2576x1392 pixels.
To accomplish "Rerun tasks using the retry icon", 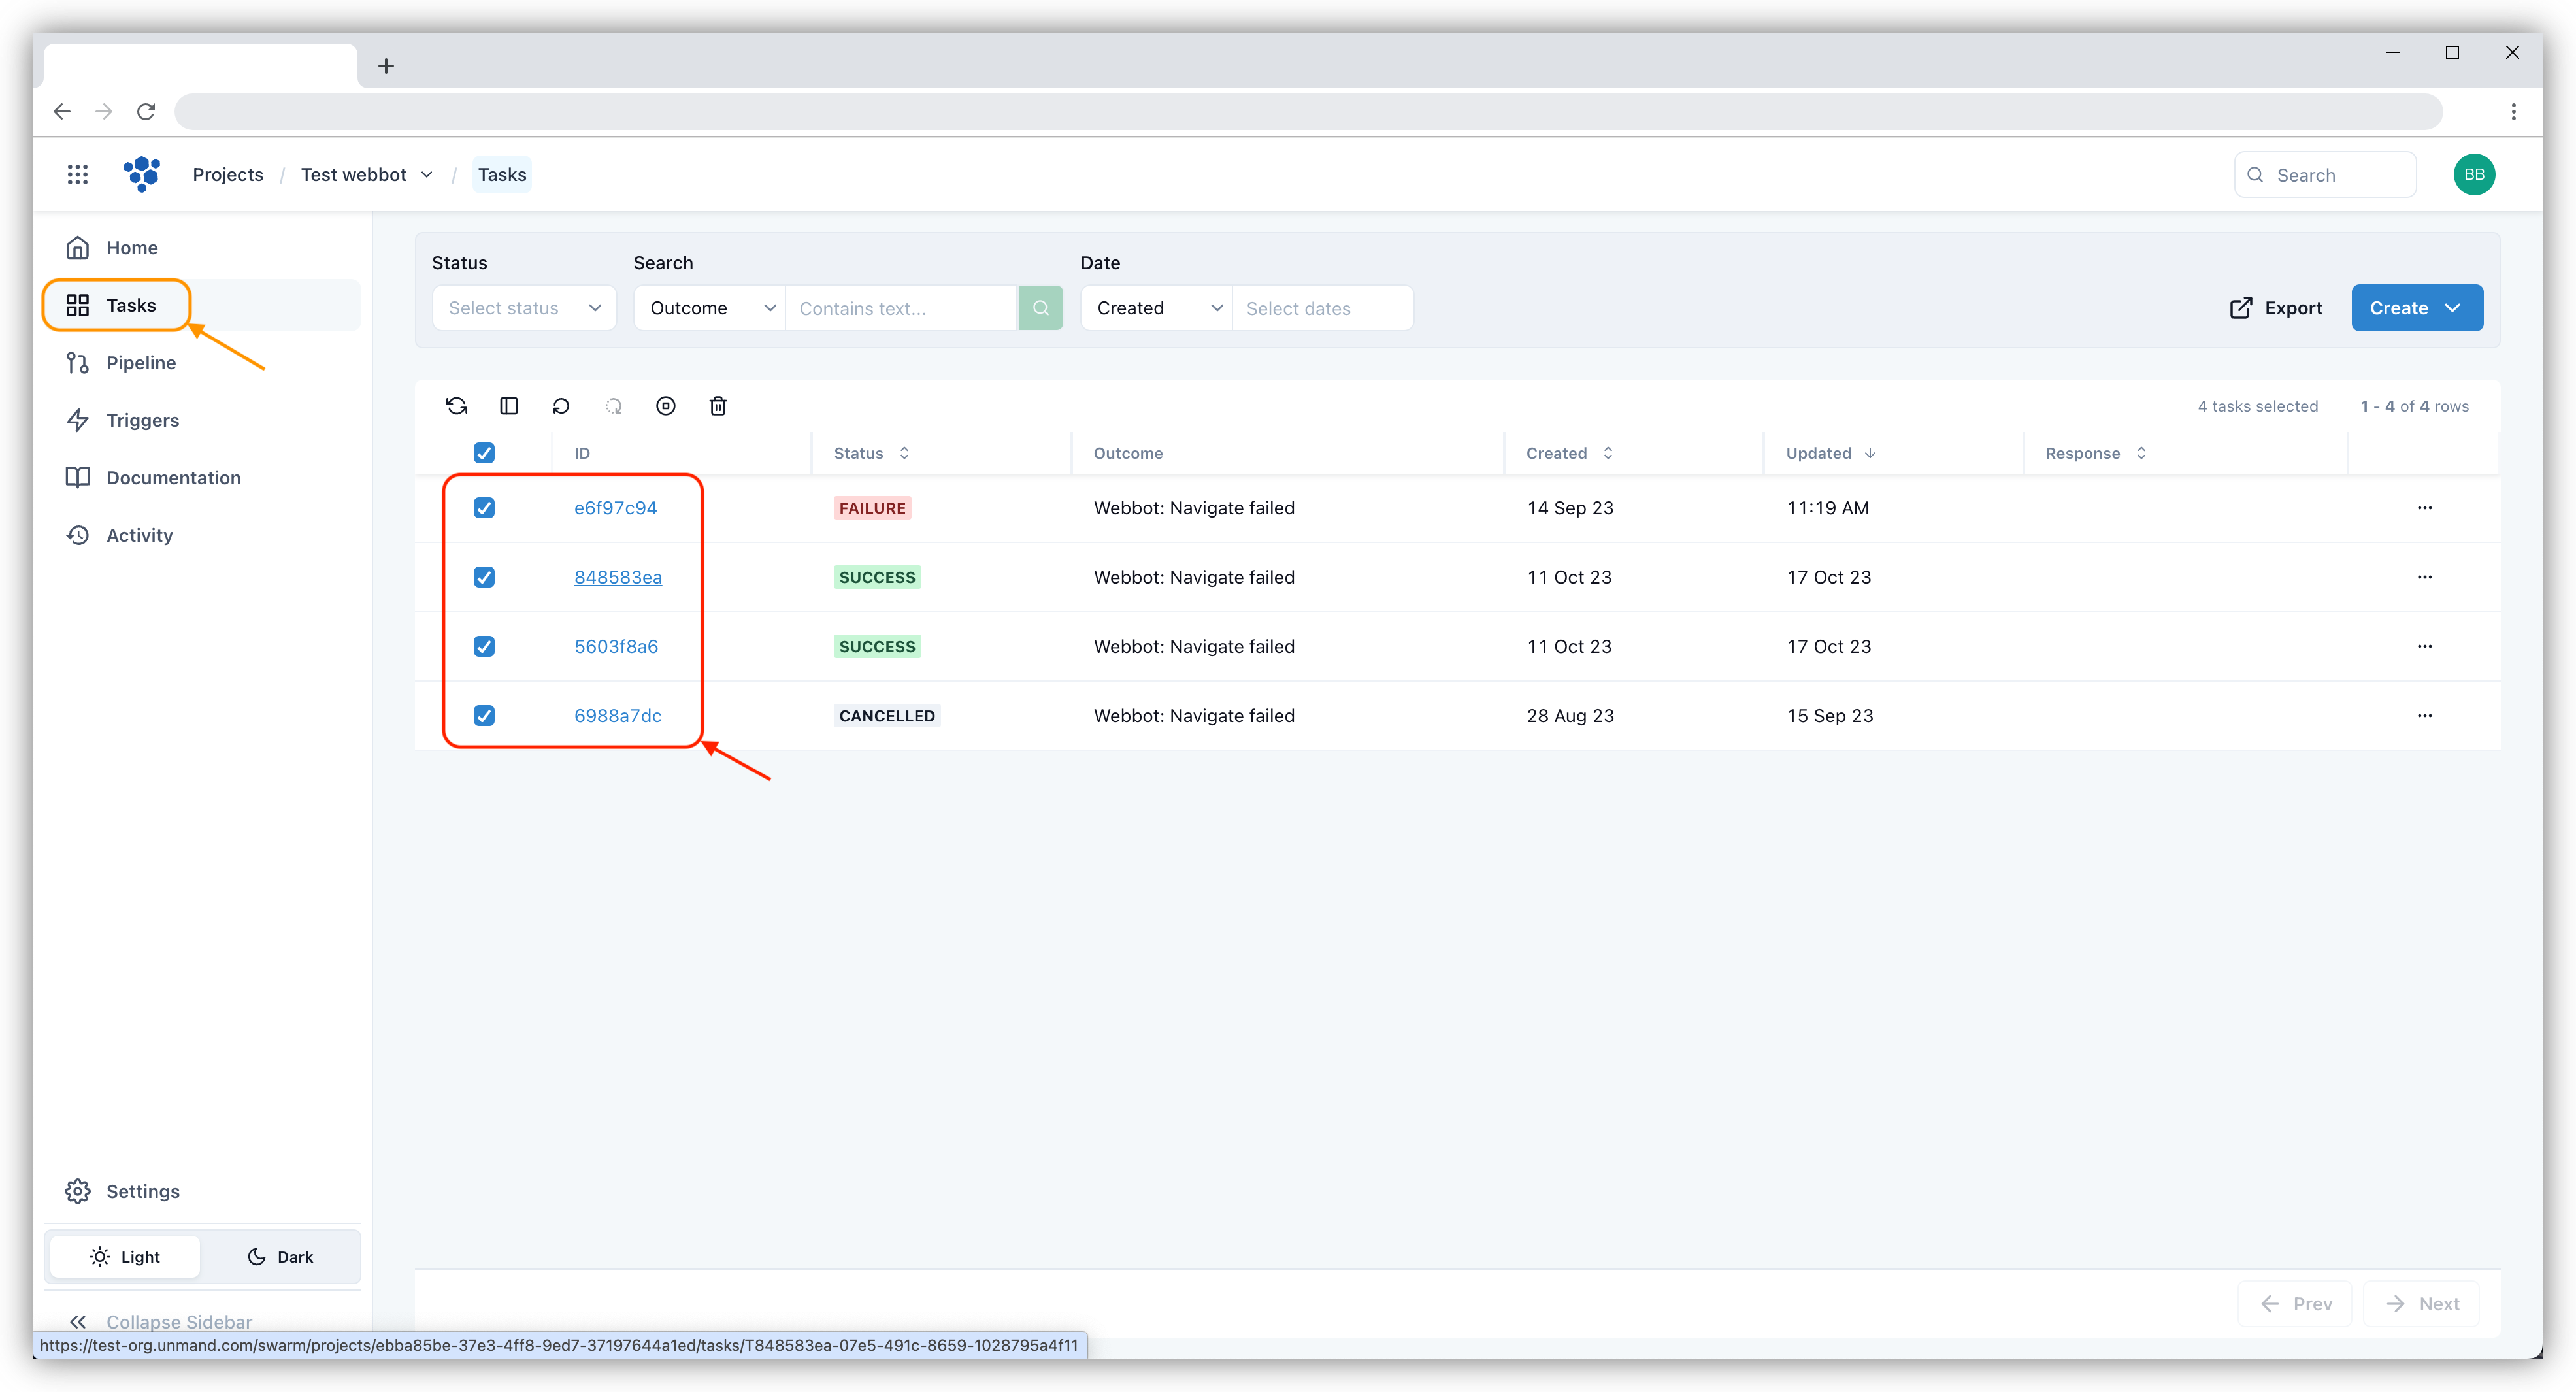I will click(561, 406).
